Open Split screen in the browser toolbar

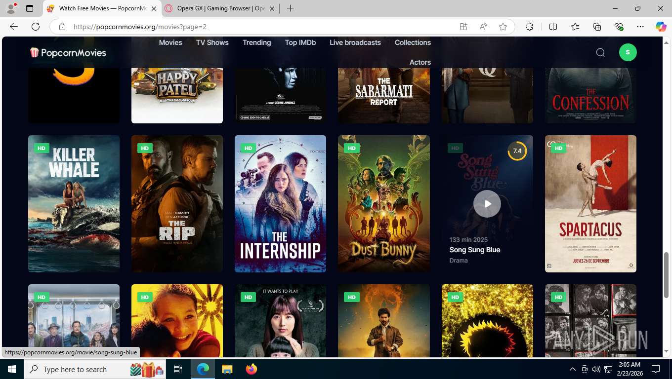click(x=553, y=27)
